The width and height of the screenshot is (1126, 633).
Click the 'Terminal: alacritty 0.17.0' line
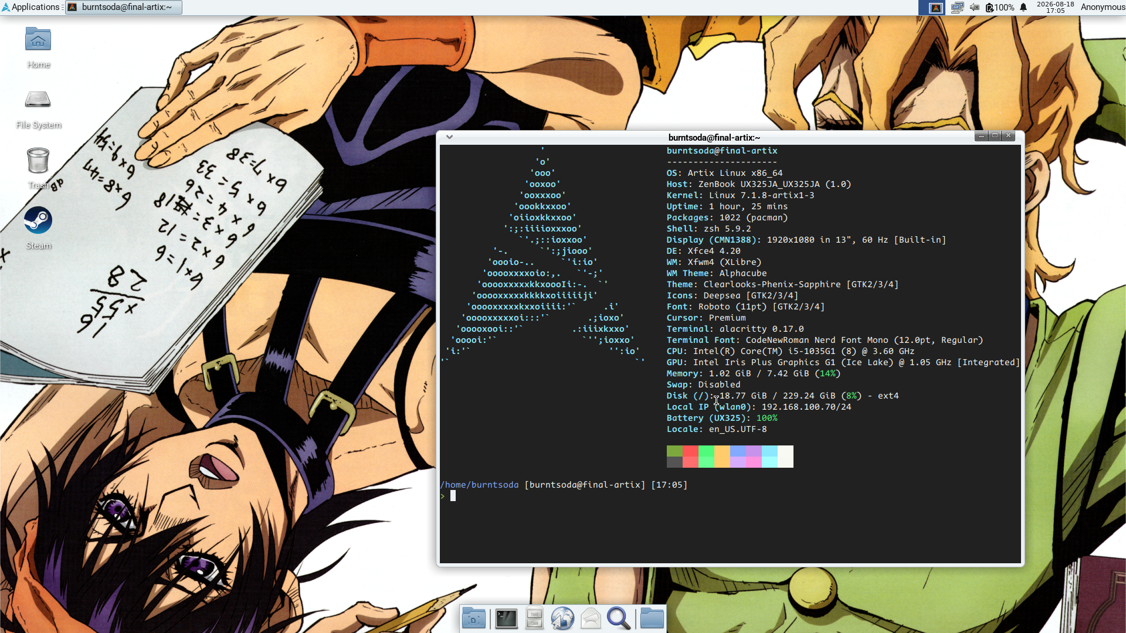point(735,329)
